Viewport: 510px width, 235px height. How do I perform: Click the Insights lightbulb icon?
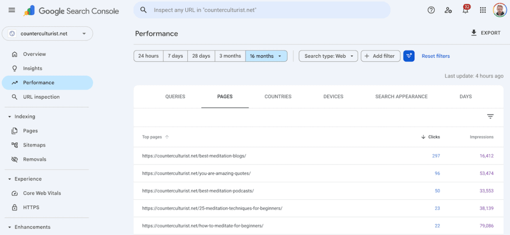(x=14, y=68)
